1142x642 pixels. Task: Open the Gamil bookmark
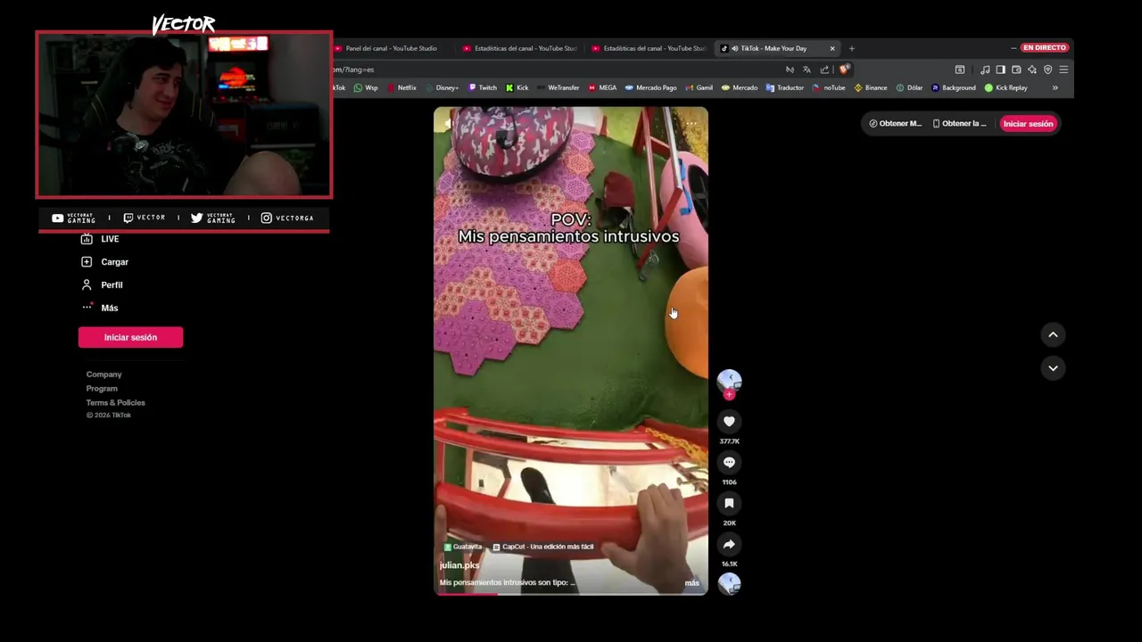[699, 87]
